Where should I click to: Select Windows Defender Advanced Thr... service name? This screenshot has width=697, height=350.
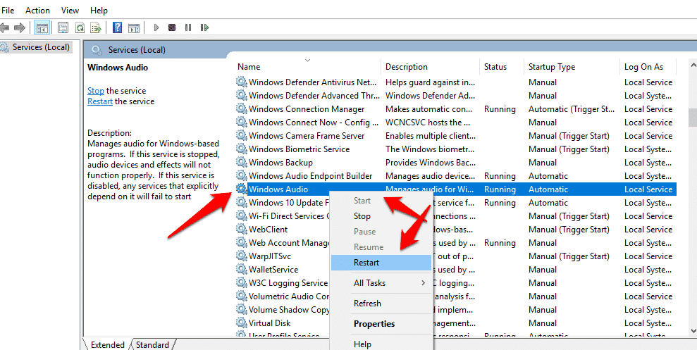point(314,96)
